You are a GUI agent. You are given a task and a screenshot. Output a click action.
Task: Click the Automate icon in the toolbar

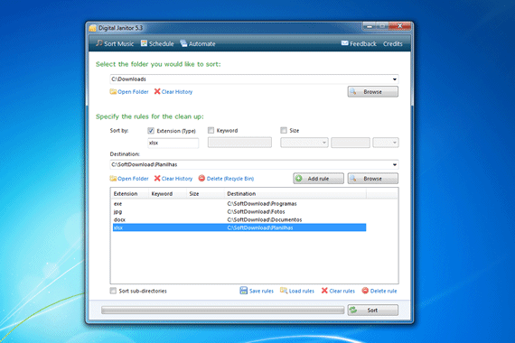tap(183, 43)
